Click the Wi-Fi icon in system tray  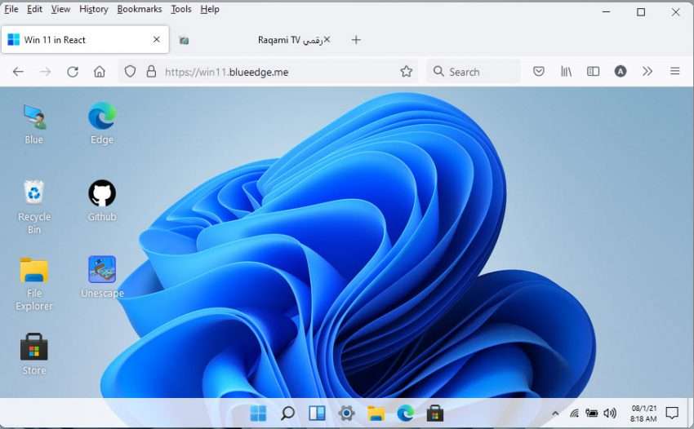pos(574,414)
